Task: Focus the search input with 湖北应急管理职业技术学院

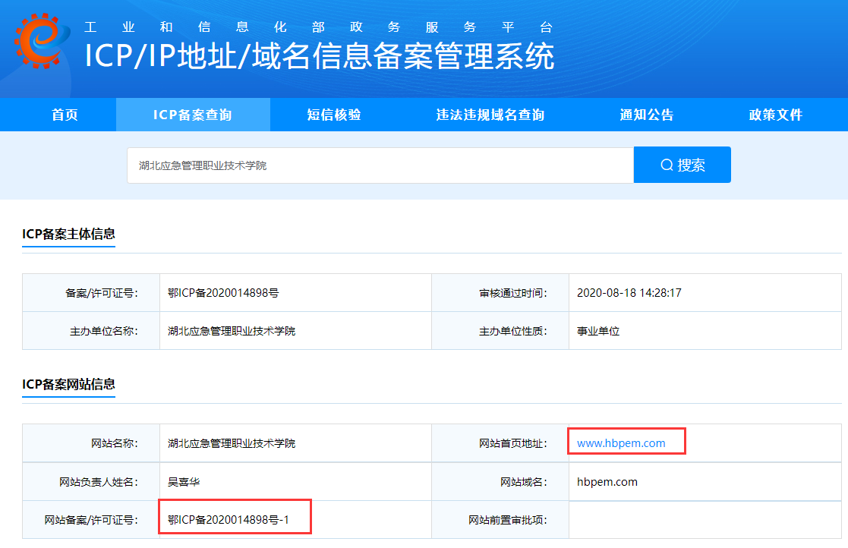Action: tap(380, 165)
